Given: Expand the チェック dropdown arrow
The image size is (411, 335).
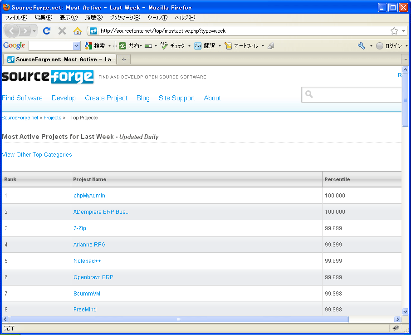Looking at the screenshot, I should (x=189, y=46).
